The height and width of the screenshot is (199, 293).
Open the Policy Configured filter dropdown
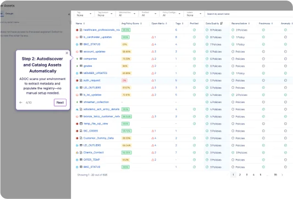tap(172, 14)
